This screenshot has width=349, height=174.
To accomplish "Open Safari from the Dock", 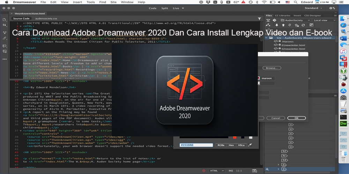I will pos(343,25).
